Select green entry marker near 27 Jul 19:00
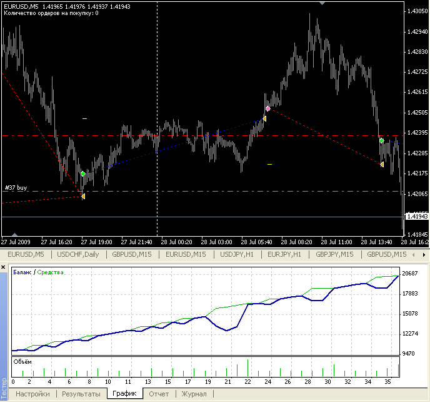Screen dimensions: 430x402 [82, 174]
